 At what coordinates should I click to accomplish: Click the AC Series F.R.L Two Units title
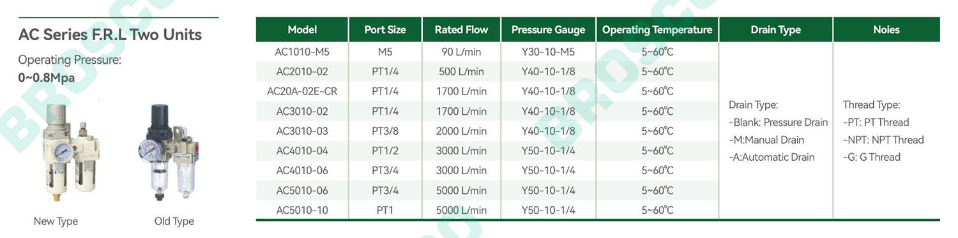coord(110,34)
